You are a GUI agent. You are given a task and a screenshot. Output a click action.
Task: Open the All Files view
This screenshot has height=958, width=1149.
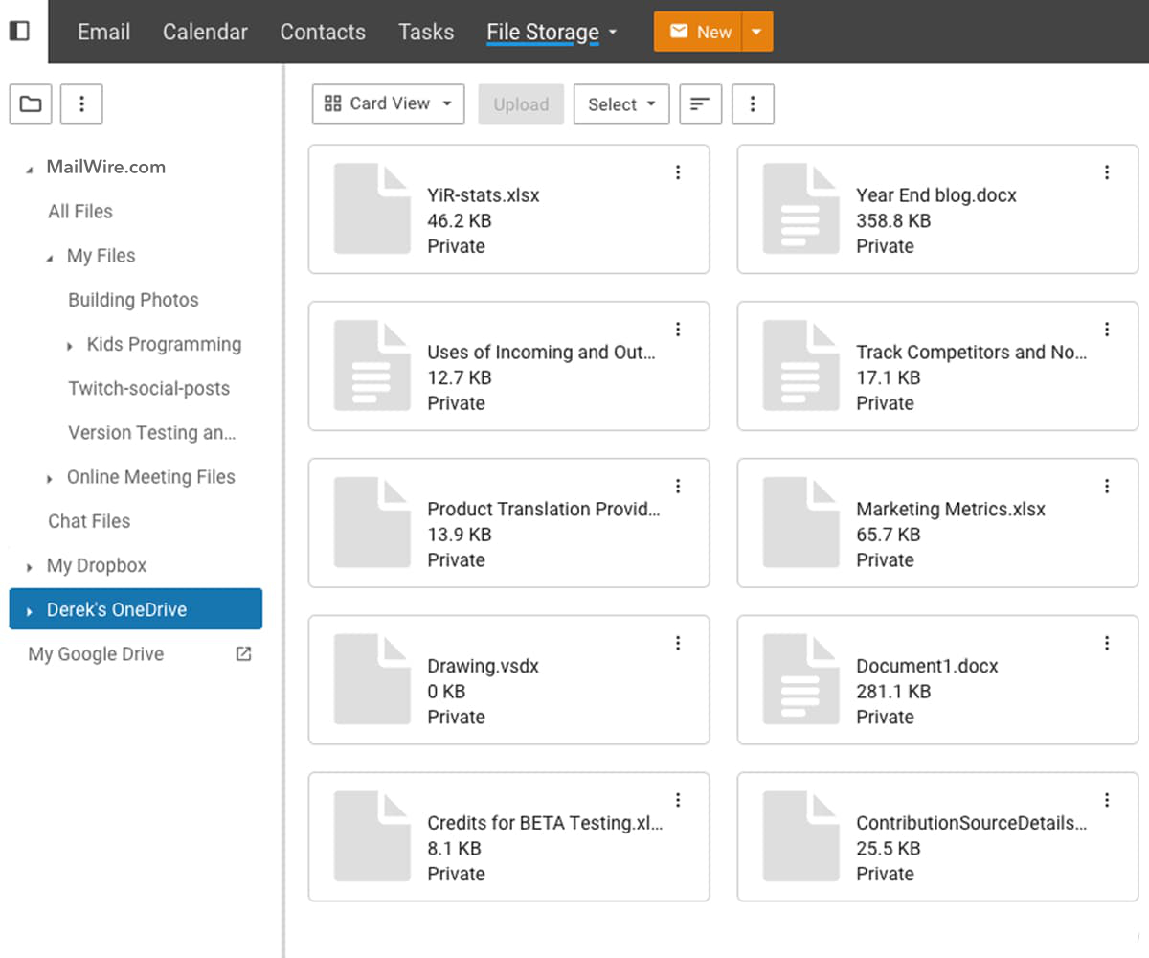point(79,211)
